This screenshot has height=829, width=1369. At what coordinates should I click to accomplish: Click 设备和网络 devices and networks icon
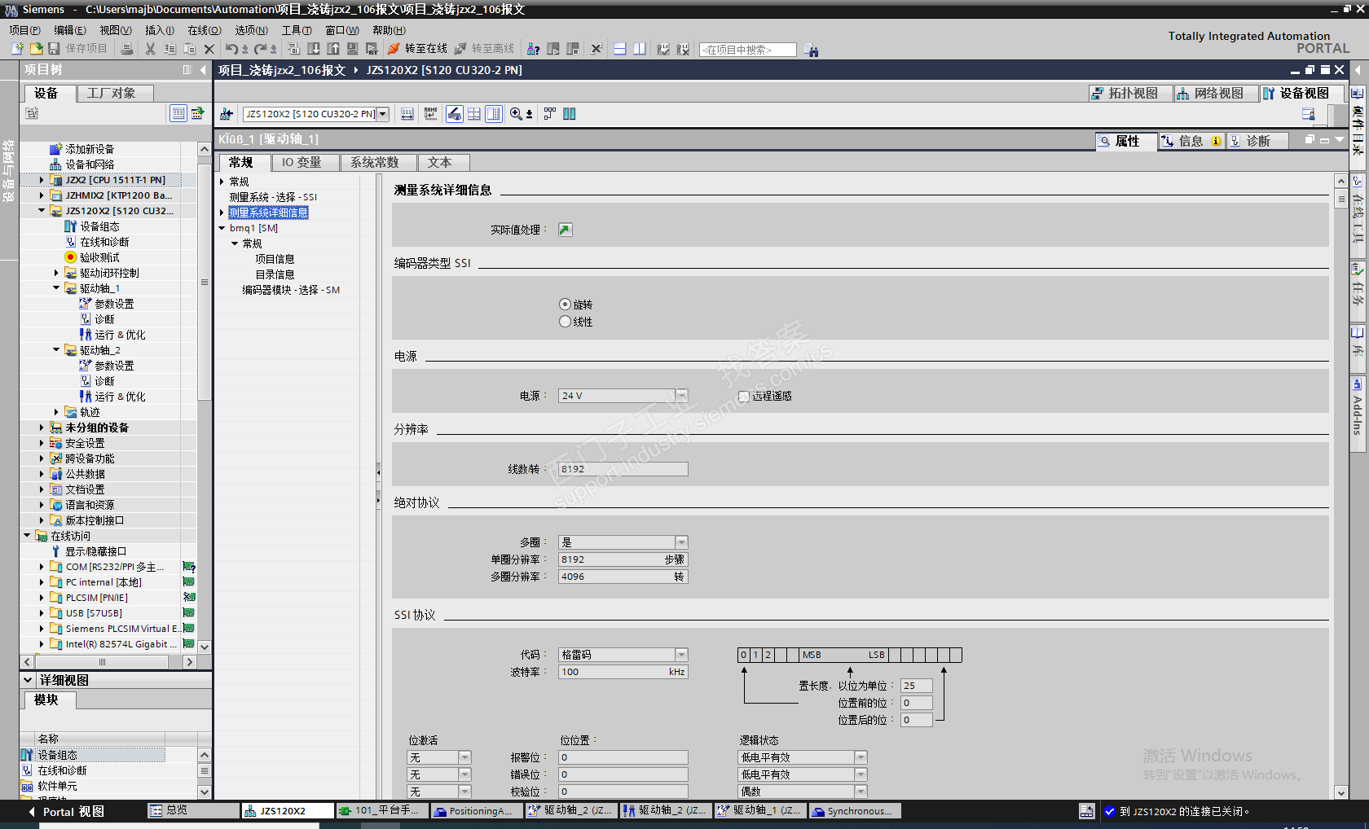[x=55, y=164]
